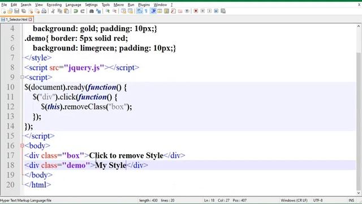
Task: Toggle synchronized horizontal scrolling
Action: coord(130,11)
